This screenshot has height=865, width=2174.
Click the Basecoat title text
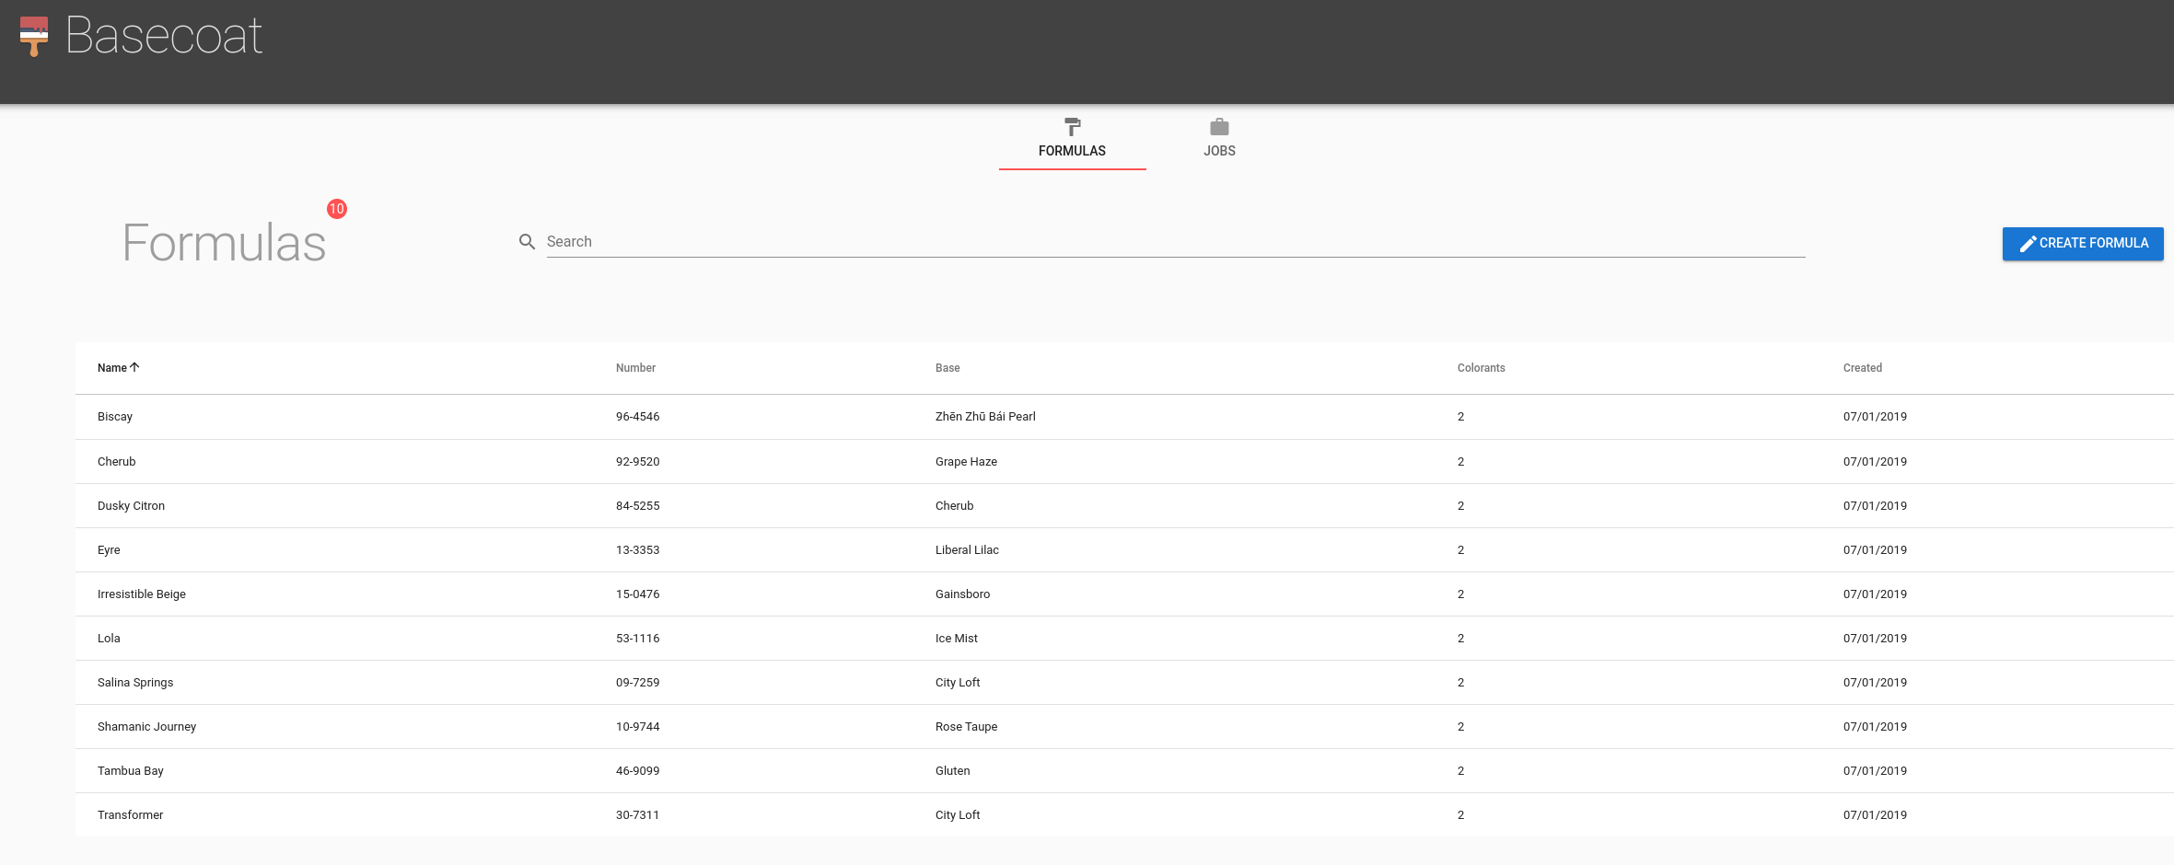pos(164,36)
